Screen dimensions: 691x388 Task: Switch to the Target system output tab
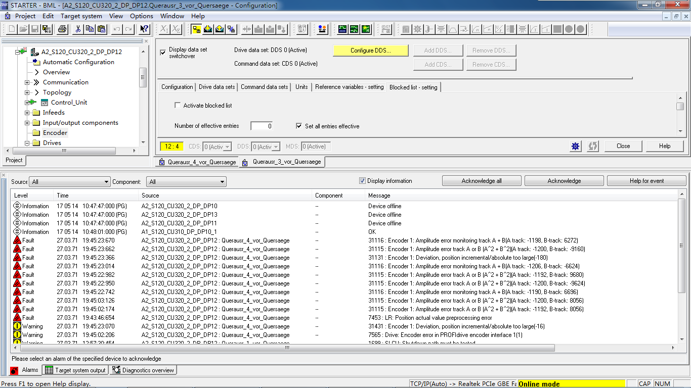[x=75, y=370]
